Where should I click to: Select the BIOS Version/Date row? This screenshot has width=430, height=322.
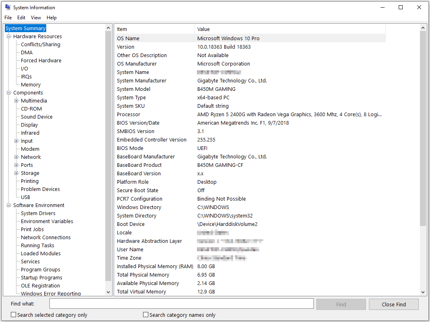(250, 123)
